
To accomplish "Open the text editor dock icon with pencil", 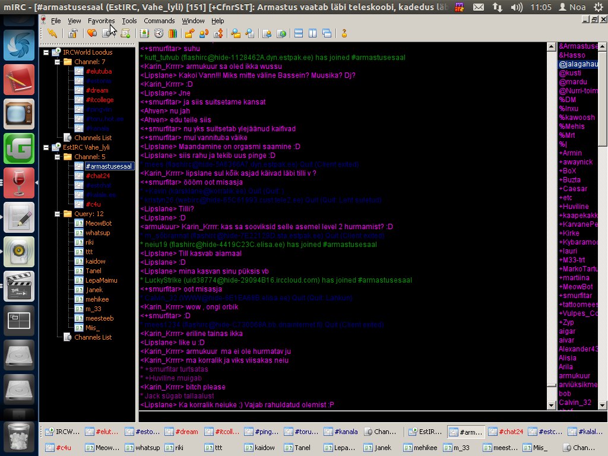I will tap(18, 217).
